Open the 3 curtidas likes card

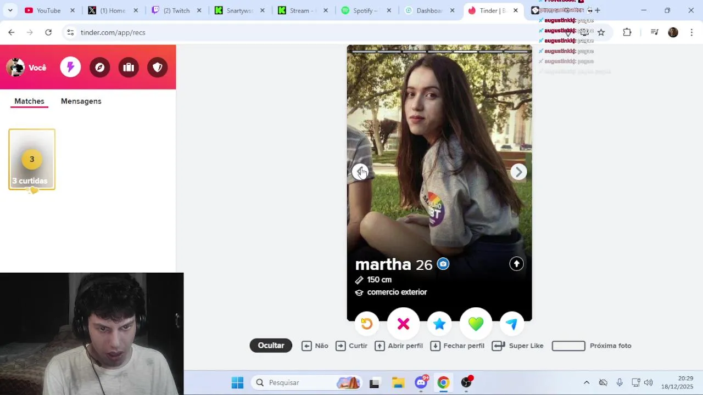32,160
